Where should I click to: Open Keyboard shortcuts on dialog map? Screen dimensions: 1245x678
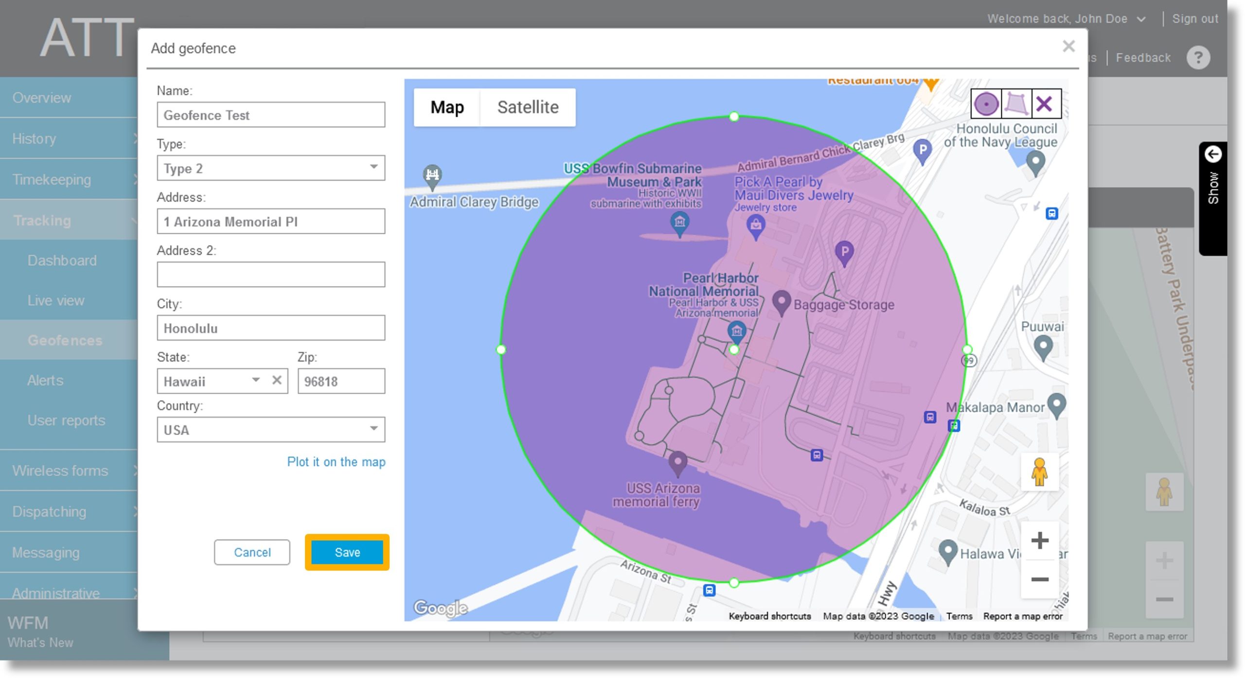coord(769,616)
